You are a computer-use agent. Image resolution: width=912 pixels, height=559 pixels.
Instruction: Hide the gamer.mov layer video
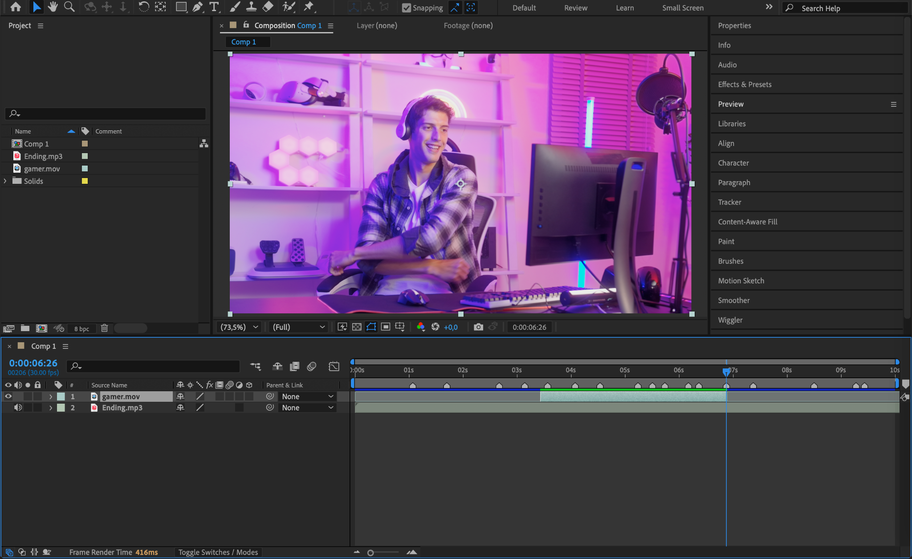(8, 397)
